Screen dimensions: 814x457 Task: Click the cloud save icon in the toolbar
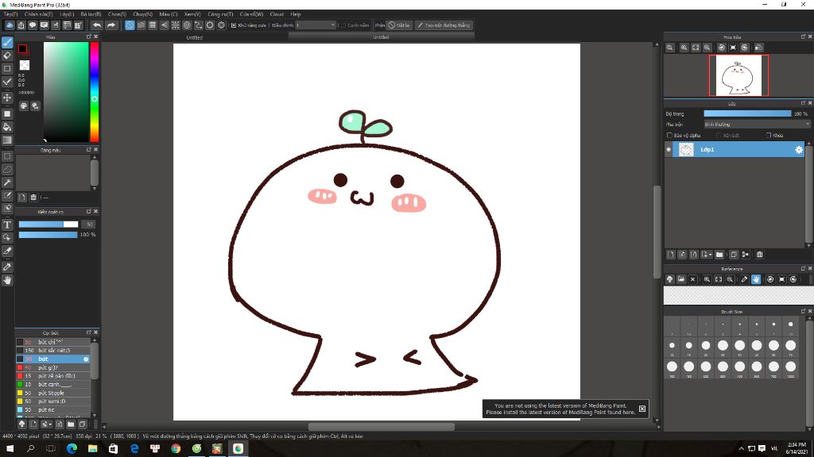click(x=10, y=25)
